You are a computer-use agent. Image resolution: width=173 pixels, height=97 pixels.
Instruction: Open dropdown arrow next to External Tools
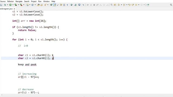pos(24,5)
